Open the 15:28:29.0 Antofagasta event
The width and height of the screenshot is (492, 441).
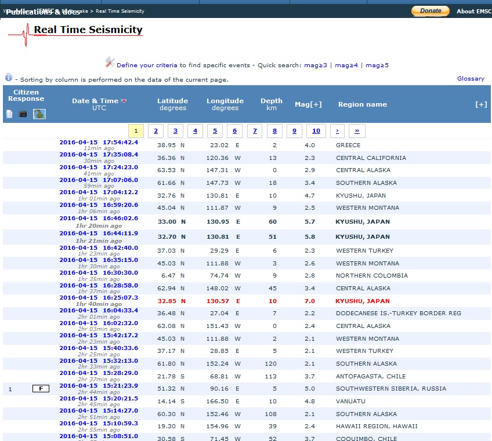(99, 373)
